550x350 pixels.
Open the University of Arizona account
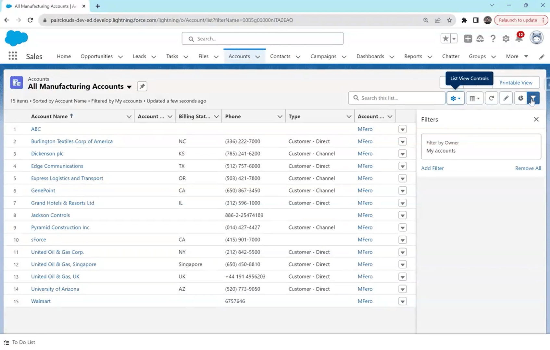[55, 289]
